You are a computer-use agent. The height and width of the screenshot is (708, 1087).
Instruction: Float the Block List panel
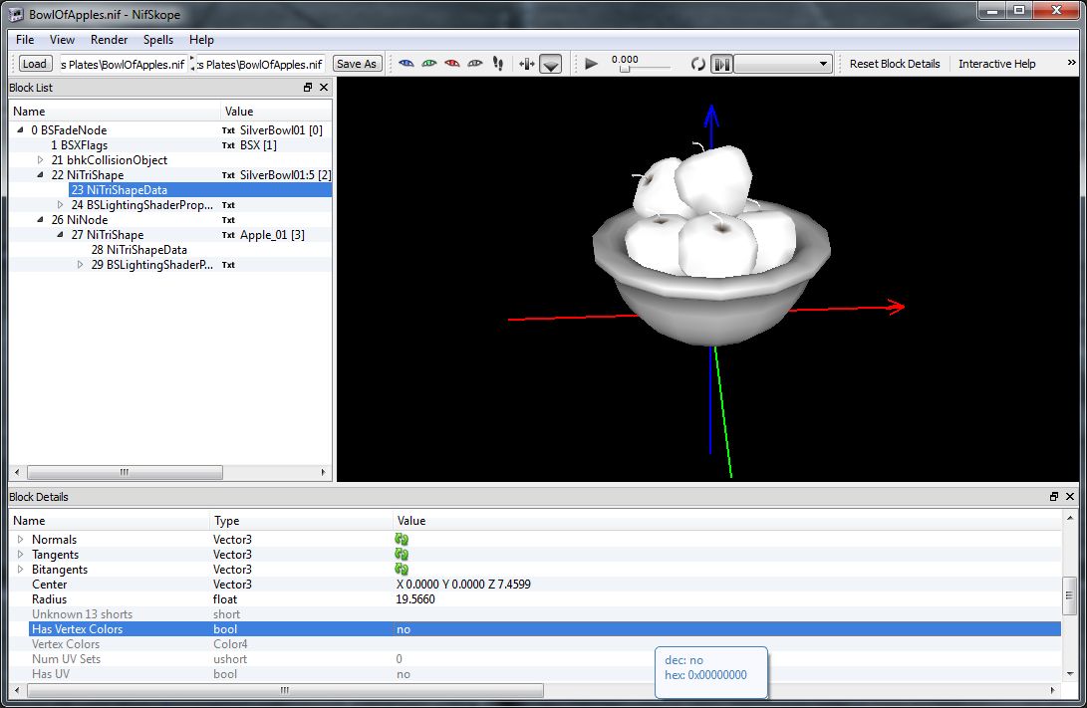pyautogui.click(x=308, y=88)
